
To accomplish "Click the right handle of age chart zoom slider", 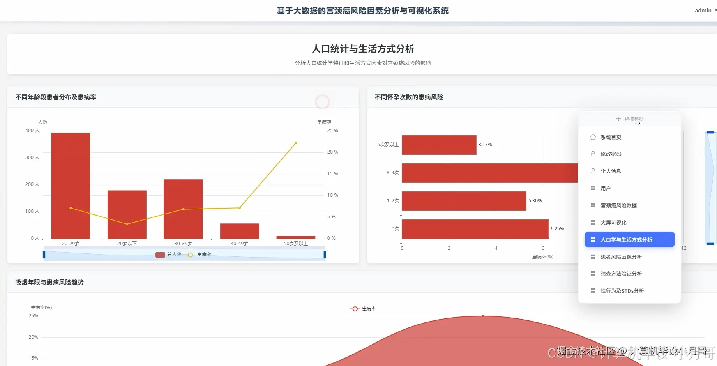I will (x=325, y=255).
